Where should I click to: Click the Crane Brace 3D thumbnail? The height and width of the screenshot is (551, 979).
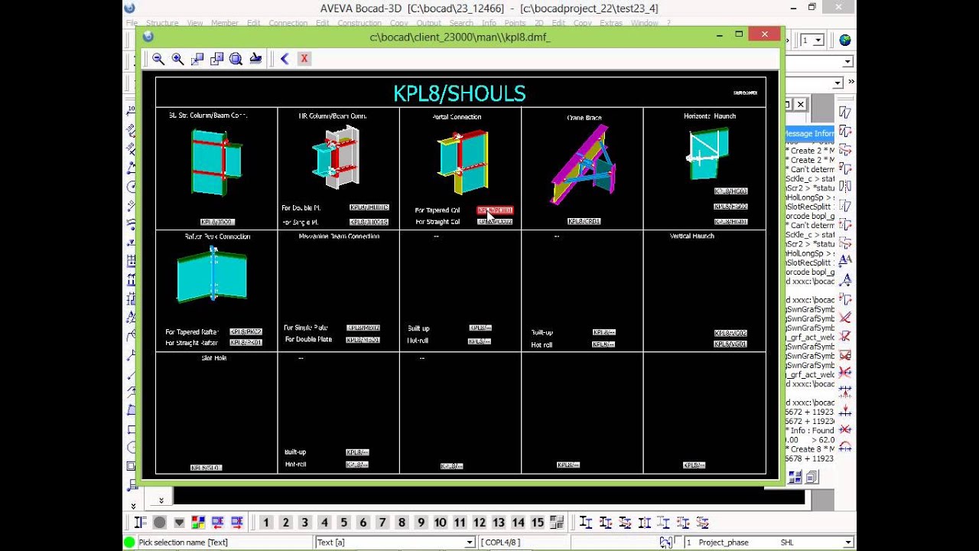pyautogui.click(x=583, y=165)
